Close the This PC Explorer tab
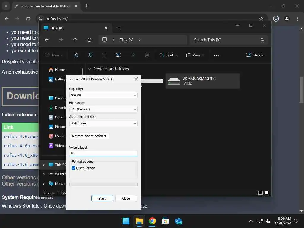 (106, 28)
